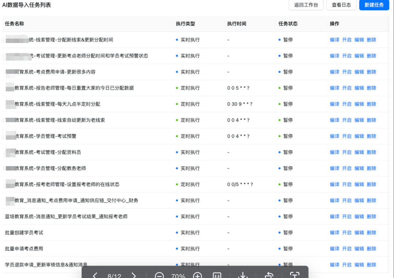Screen dimensions: 394x278
Task: Click 编译 for the 学员管理-分配教务老师 task
Action: (335, 169)
